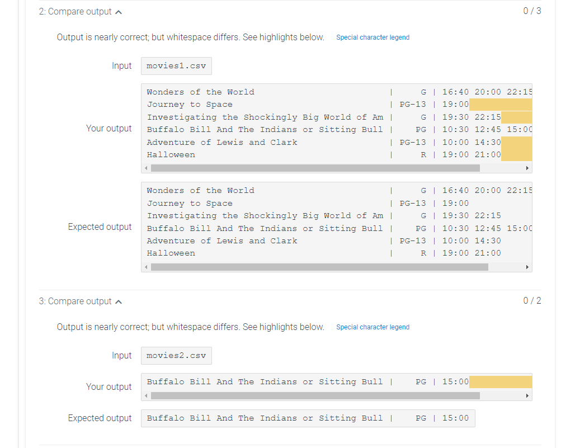
Task: Click the left scroll arrow on Your output for movies1.csv
Action: click(x=146, y=167)
